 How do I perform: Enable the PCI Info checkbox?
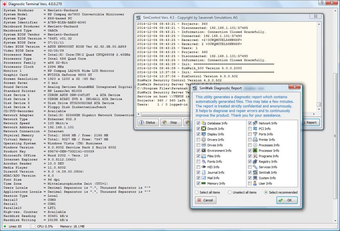click(x=250, y=129)
